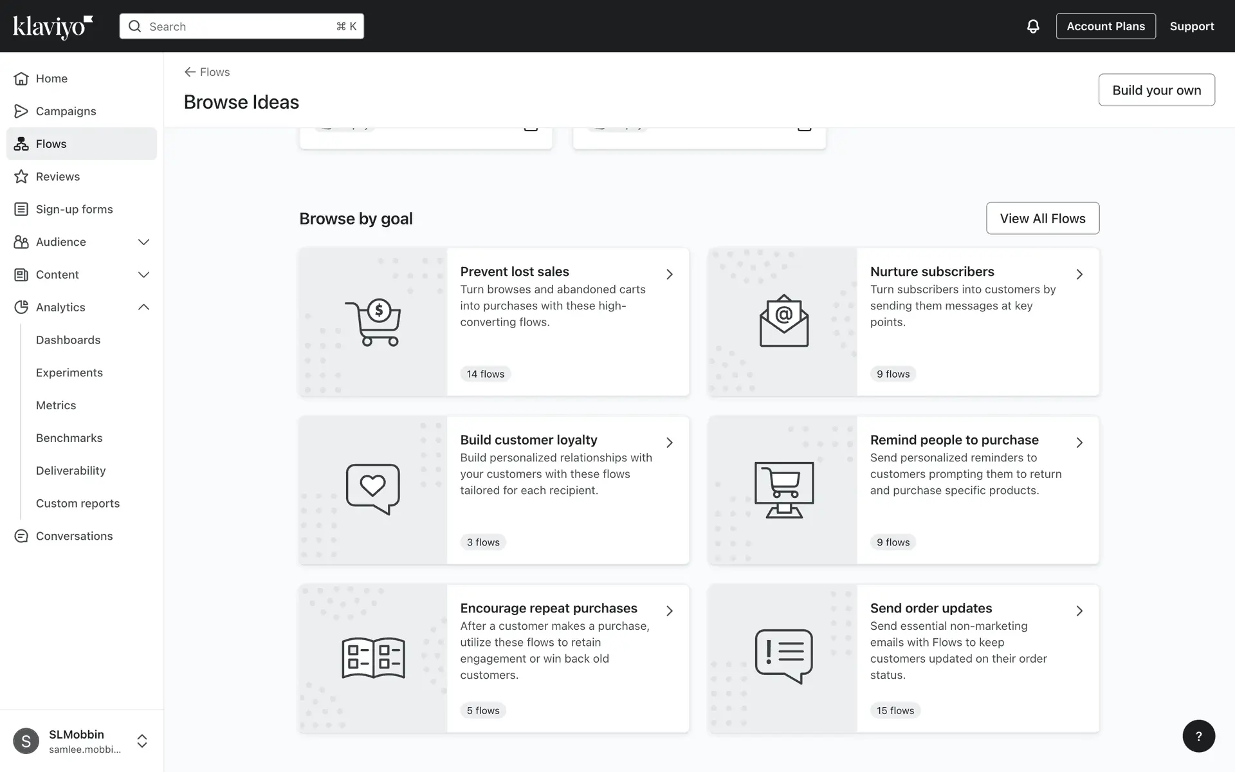Screen dimensions: 1235x772
Task: Click the Build your own button
Action: pos(1156,90)
